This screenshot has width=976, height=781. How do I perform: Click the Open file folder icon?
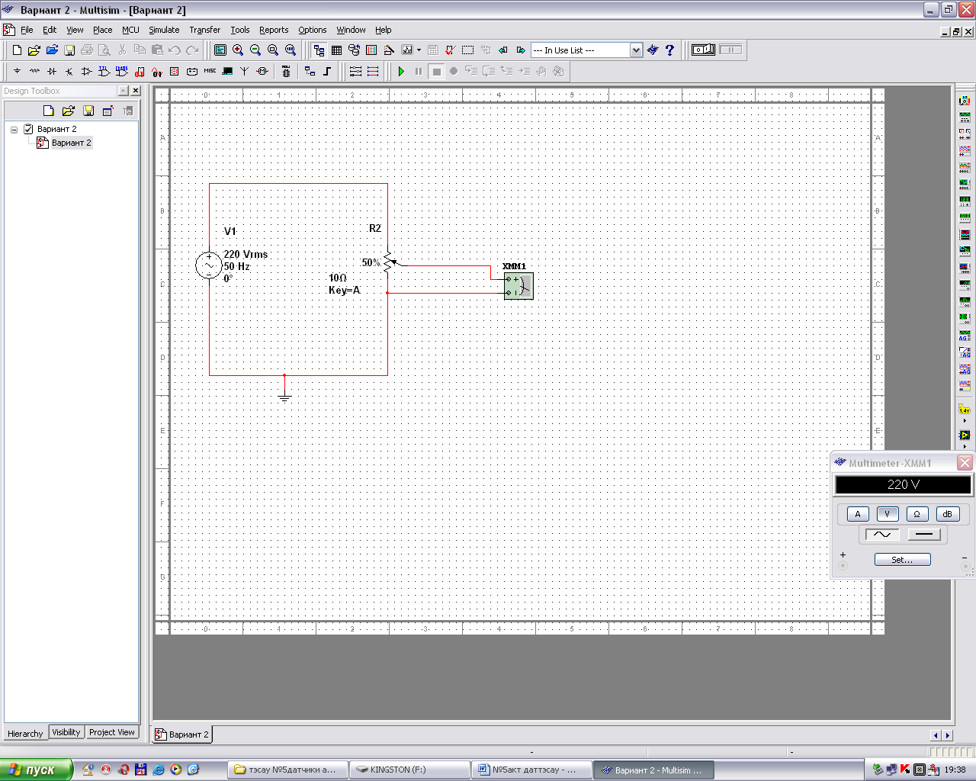coord(34,50)
